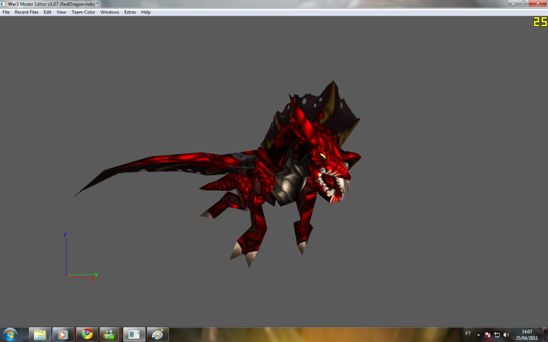The height and width of the screenshot is (342, 548).
Task: Open the Help menu
Action: [146, 12]
